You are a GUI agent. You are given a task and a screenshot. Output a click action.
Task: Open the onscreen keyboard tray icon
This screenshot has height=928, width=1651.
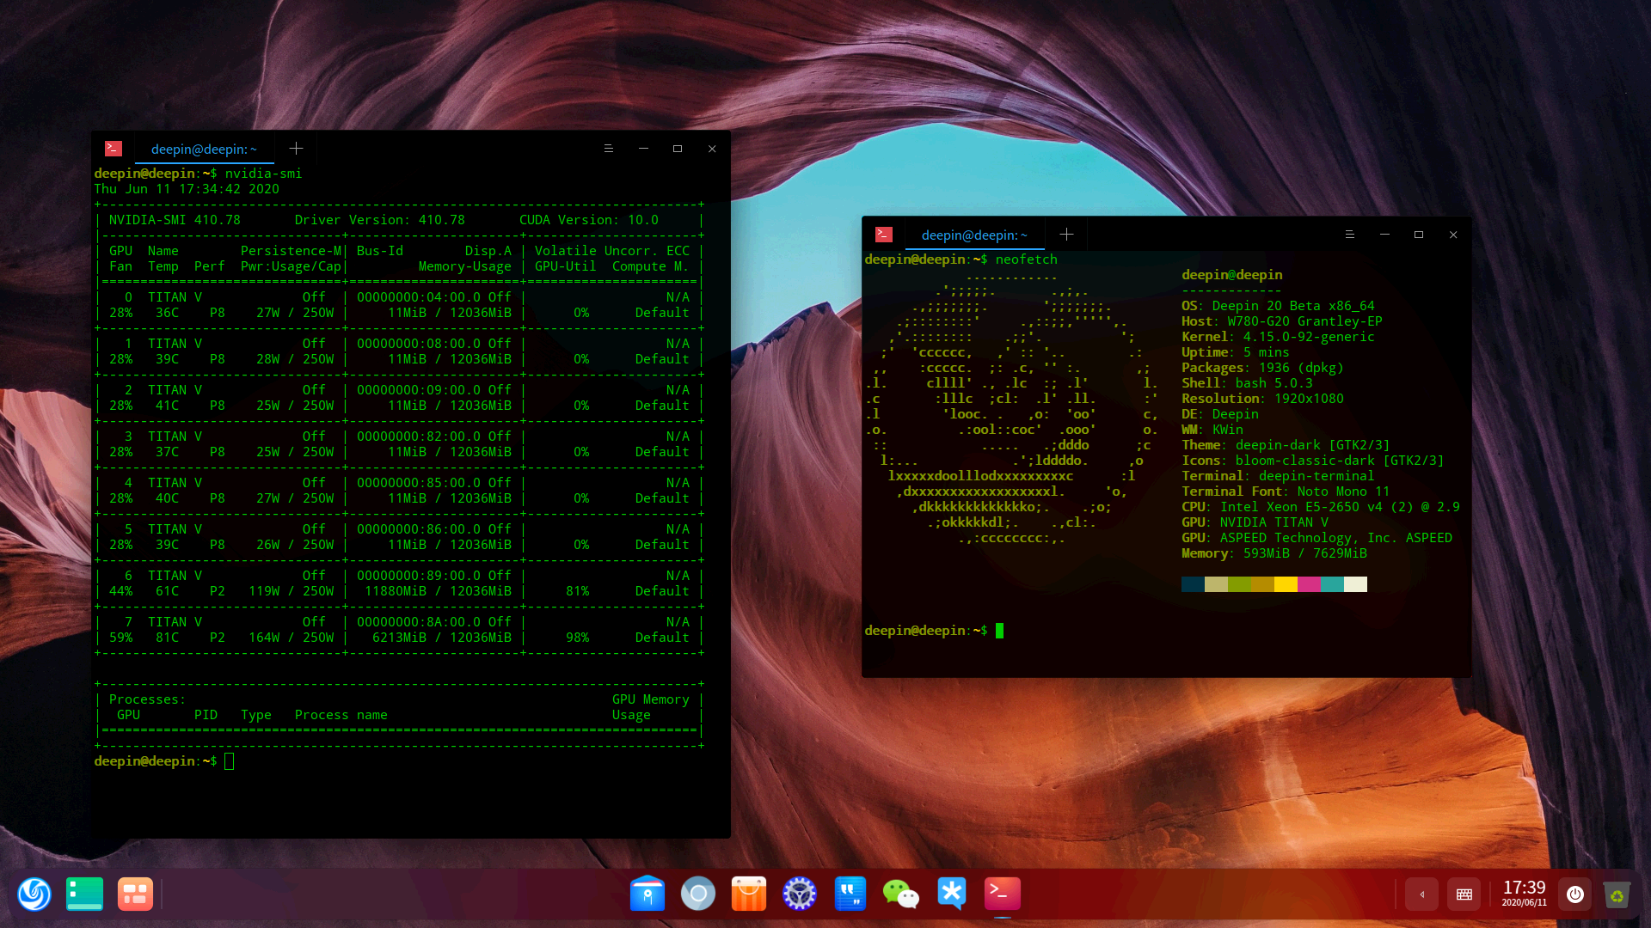[1464, 894]
